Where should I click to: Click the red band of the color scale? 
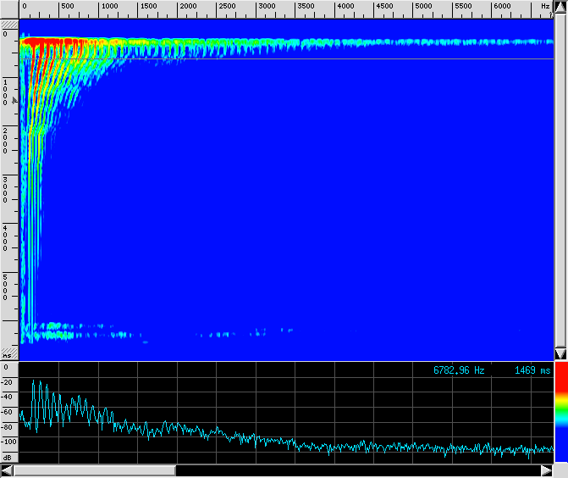pos(560,383)
